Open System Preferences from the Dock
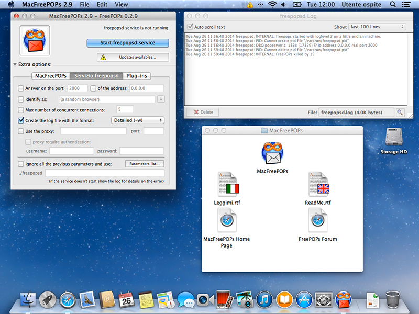This screenshot has height=314, width=419. [324, 300]
